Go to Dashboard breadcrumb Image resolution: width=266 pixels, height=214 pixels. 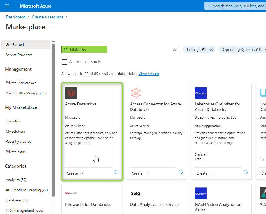coord(15,17)
